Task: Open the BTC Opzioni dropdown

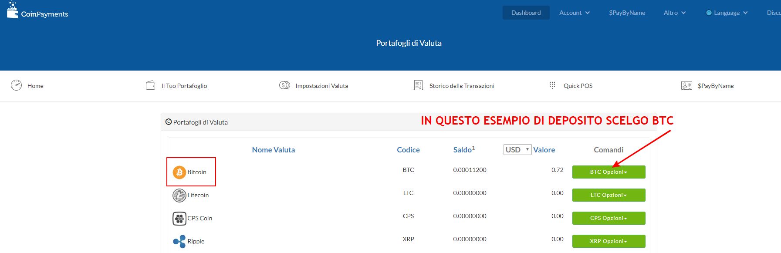Action: [609, 172]
